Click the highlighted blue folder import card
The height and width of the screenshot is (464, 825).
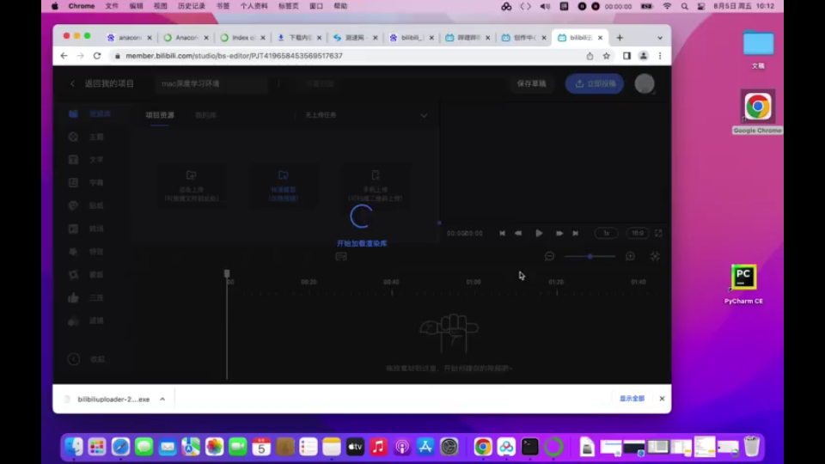[283, 186]
